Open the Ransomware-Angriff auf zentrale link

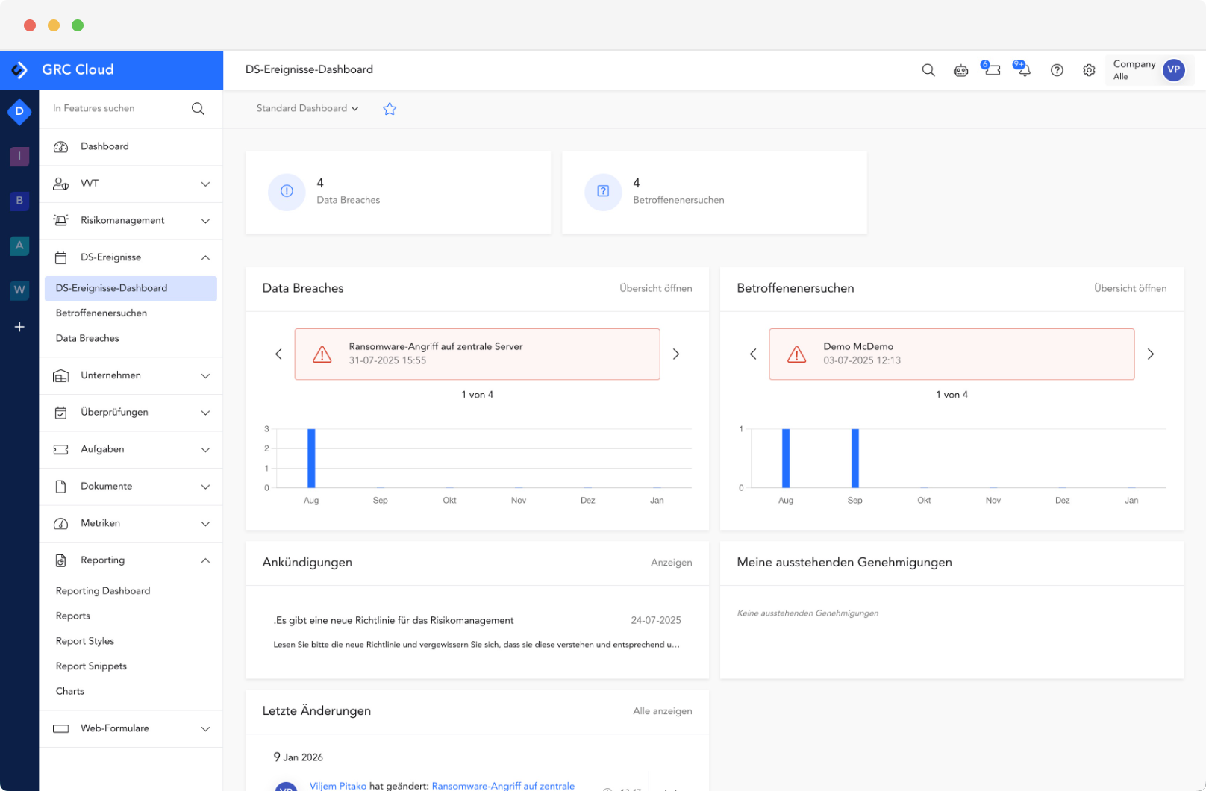point(504,785)
